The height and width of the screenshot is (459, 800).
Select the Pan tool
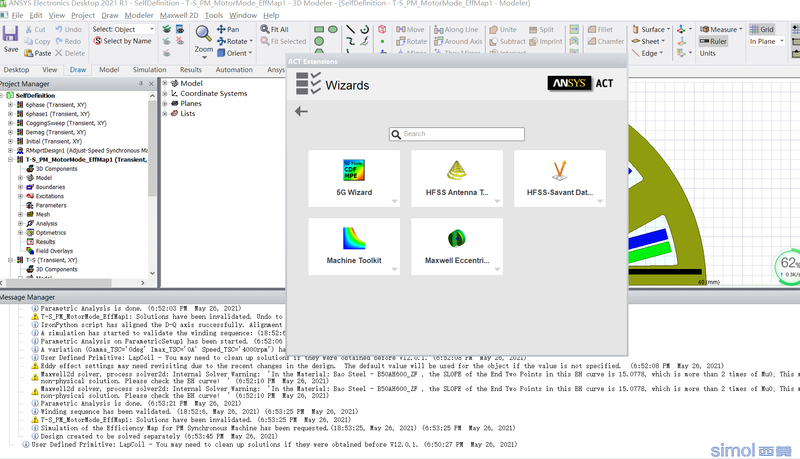pyautogui.click(x=228, y=29)
